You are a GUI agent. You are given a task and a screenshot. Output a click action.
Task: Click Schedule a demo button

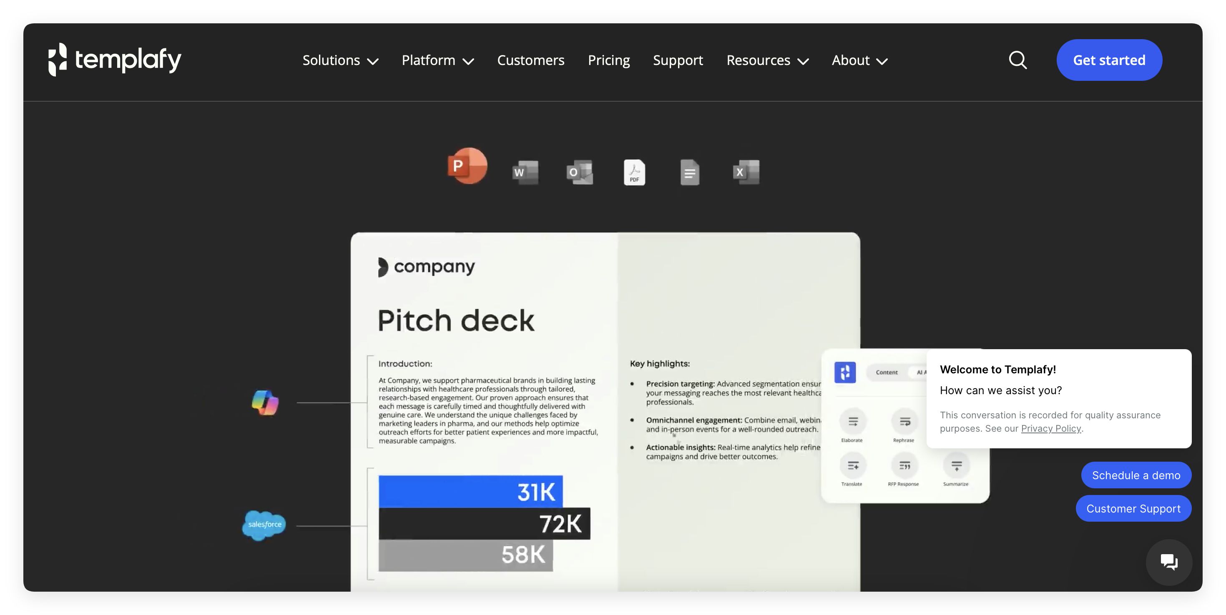(x=1136, y=475)
